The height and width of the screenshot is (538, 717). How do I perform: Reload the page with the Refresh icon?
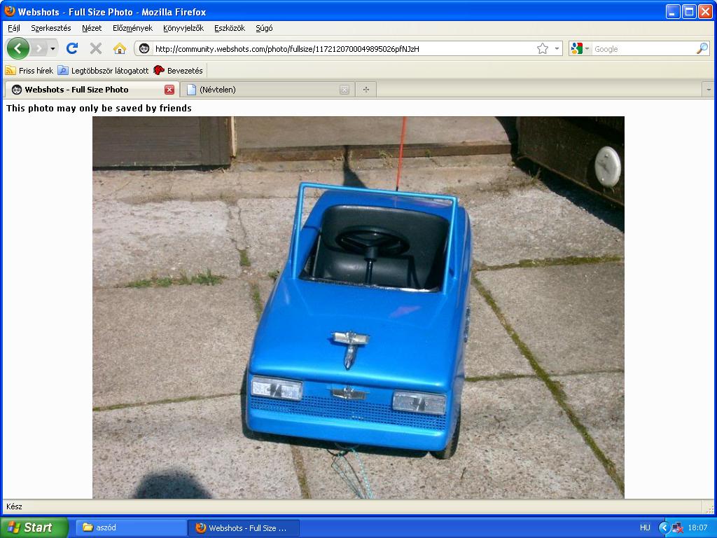coord(72,48)
